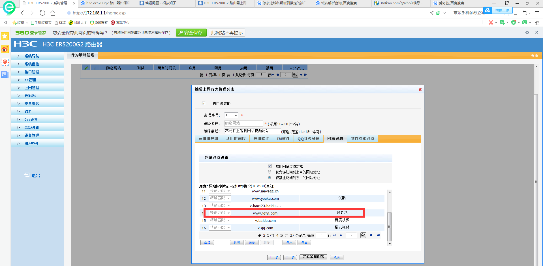Click the 下一步 button
543x266 pixels.
tap(290, 258)
